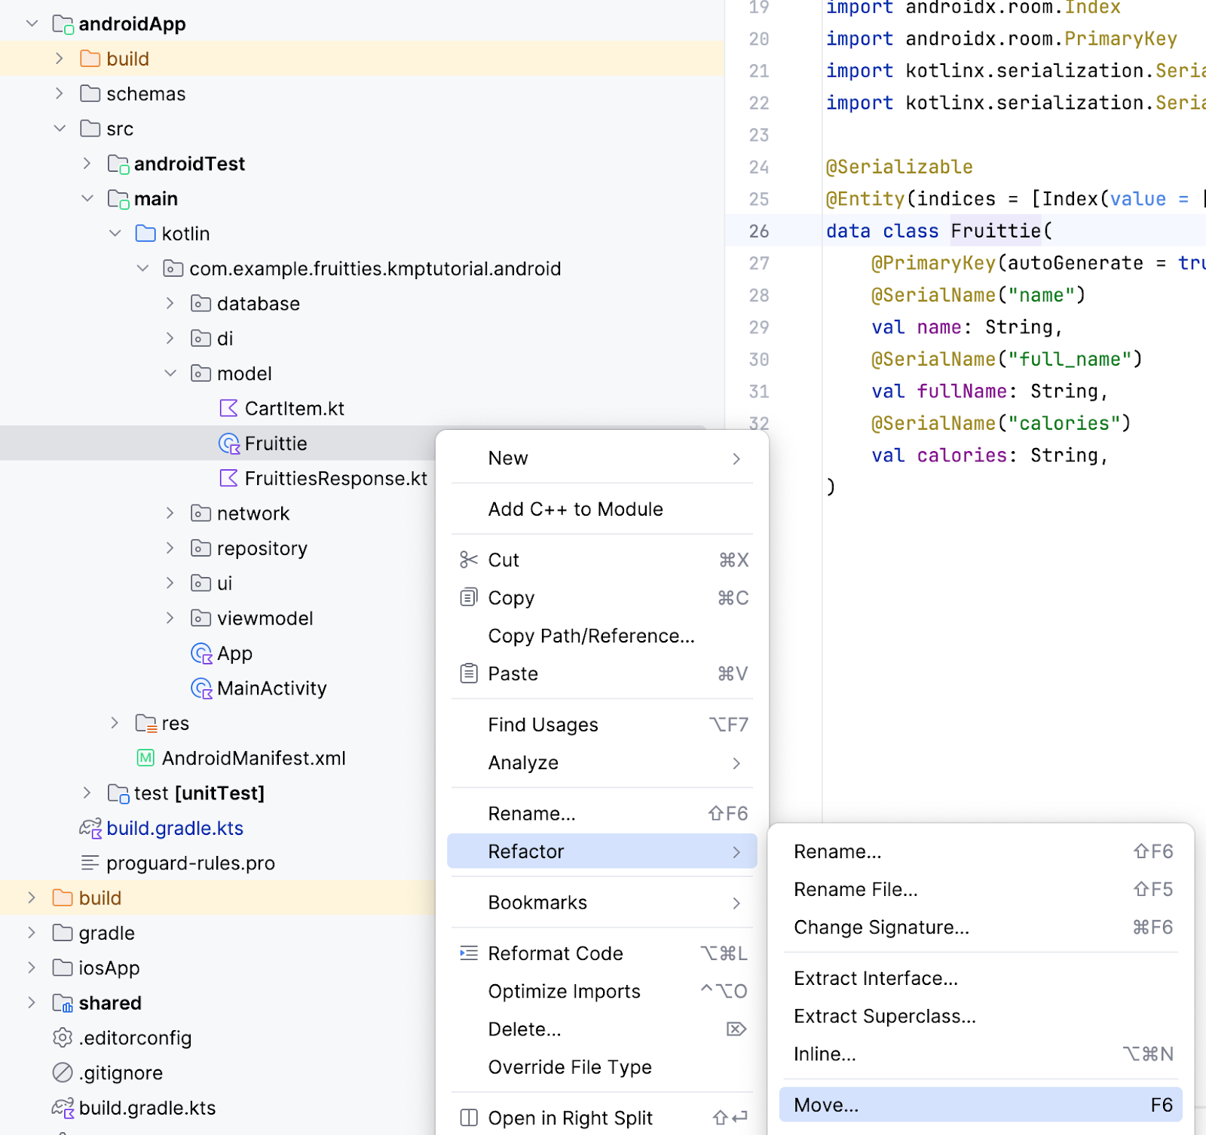Click the AndroidManifest.xml file icon
This screenshot has width=1206, height=1135.
(x=145, y=758)
